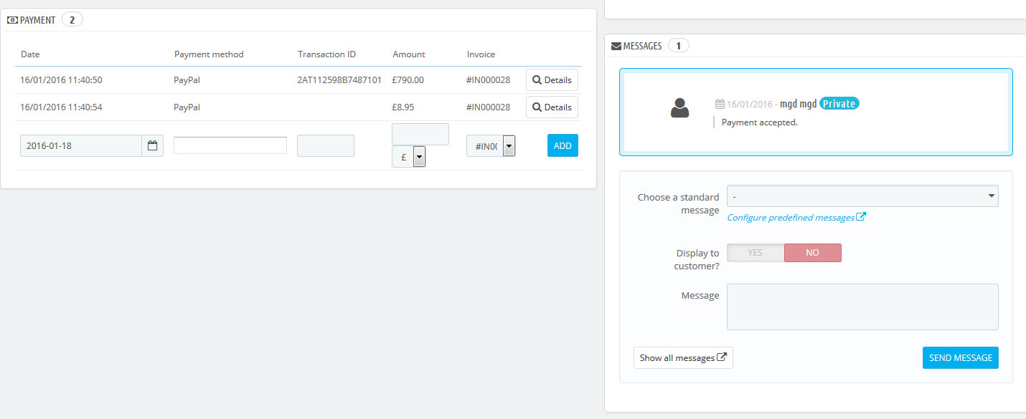Click the PAYMENT panel heading
This screenshot has height=419, width=1026.
tap(37, 20)
